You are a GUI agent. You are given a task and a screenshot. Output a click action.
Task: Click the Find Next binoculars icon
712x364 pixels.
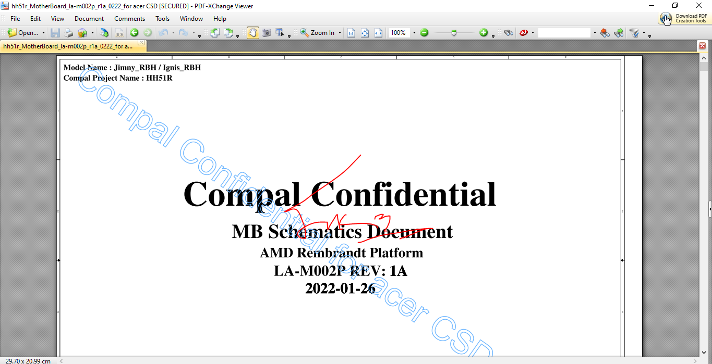[x=619, y=33]
